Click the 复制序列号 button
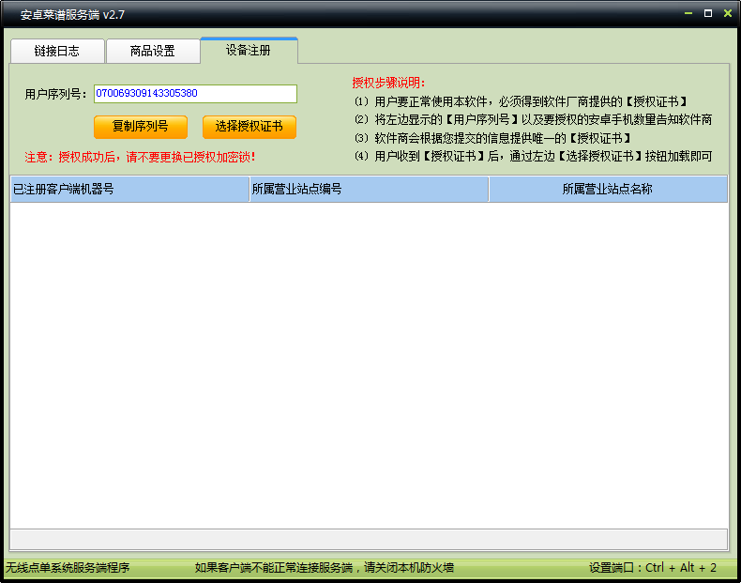 tap(141, 127)
